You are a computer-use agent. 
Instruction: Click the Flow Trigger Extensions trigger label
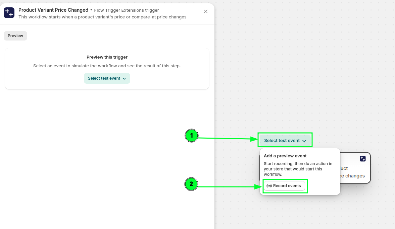[127, 10]
